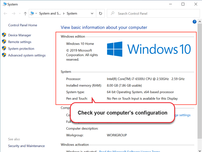Viewport: 202px width, 152px height.
Task: Open Control Panel Home
Action: 23,25
